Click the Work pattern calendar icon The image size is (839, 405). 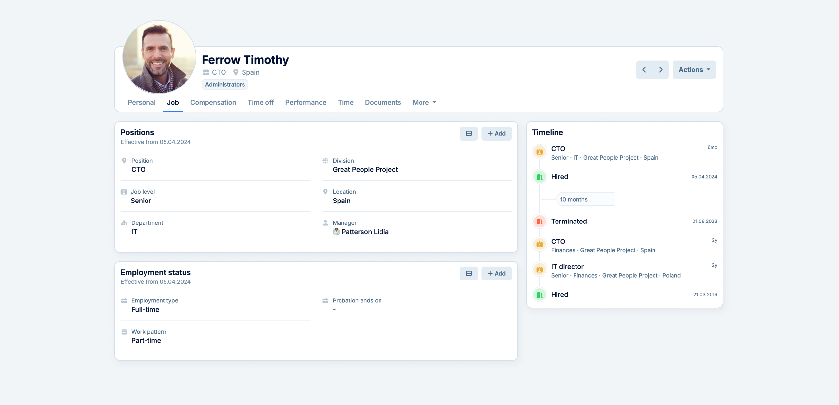pyautogui.click(x=124, y=332)
